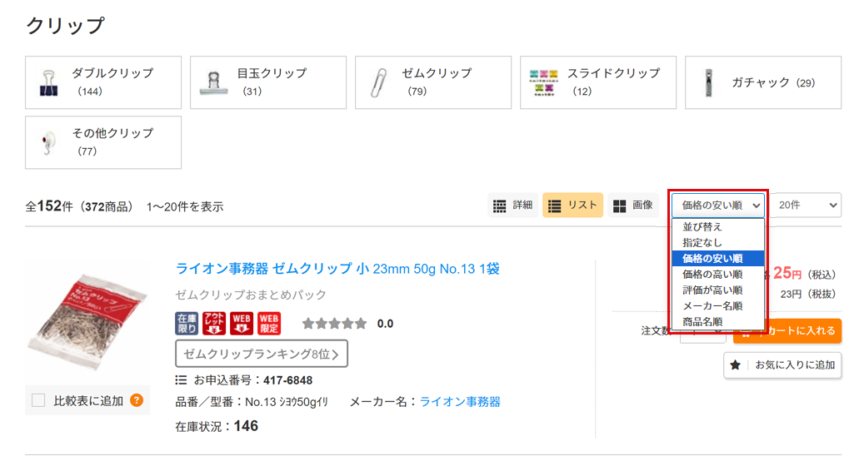Collapse the 価格の安い順 sort dropdown
Image resolution: width=859 pixels, height=456 pixels.
pos(718,206)
